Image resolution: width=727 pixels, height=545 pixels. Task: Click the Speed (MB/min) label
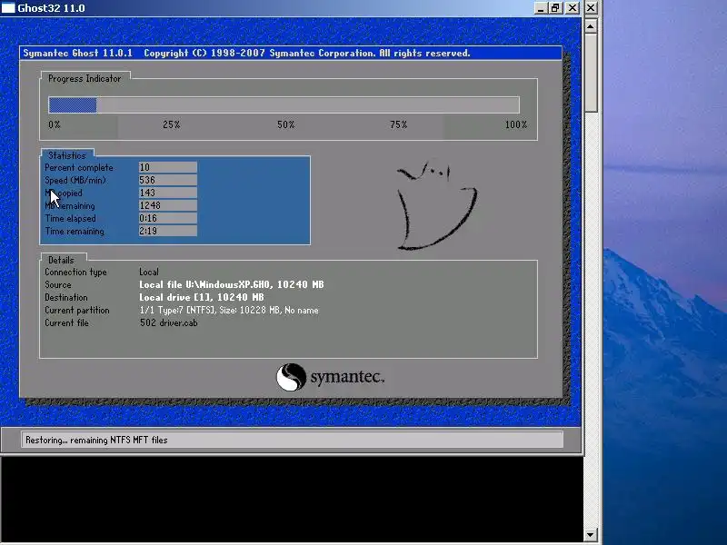click(x=75, y=180)
